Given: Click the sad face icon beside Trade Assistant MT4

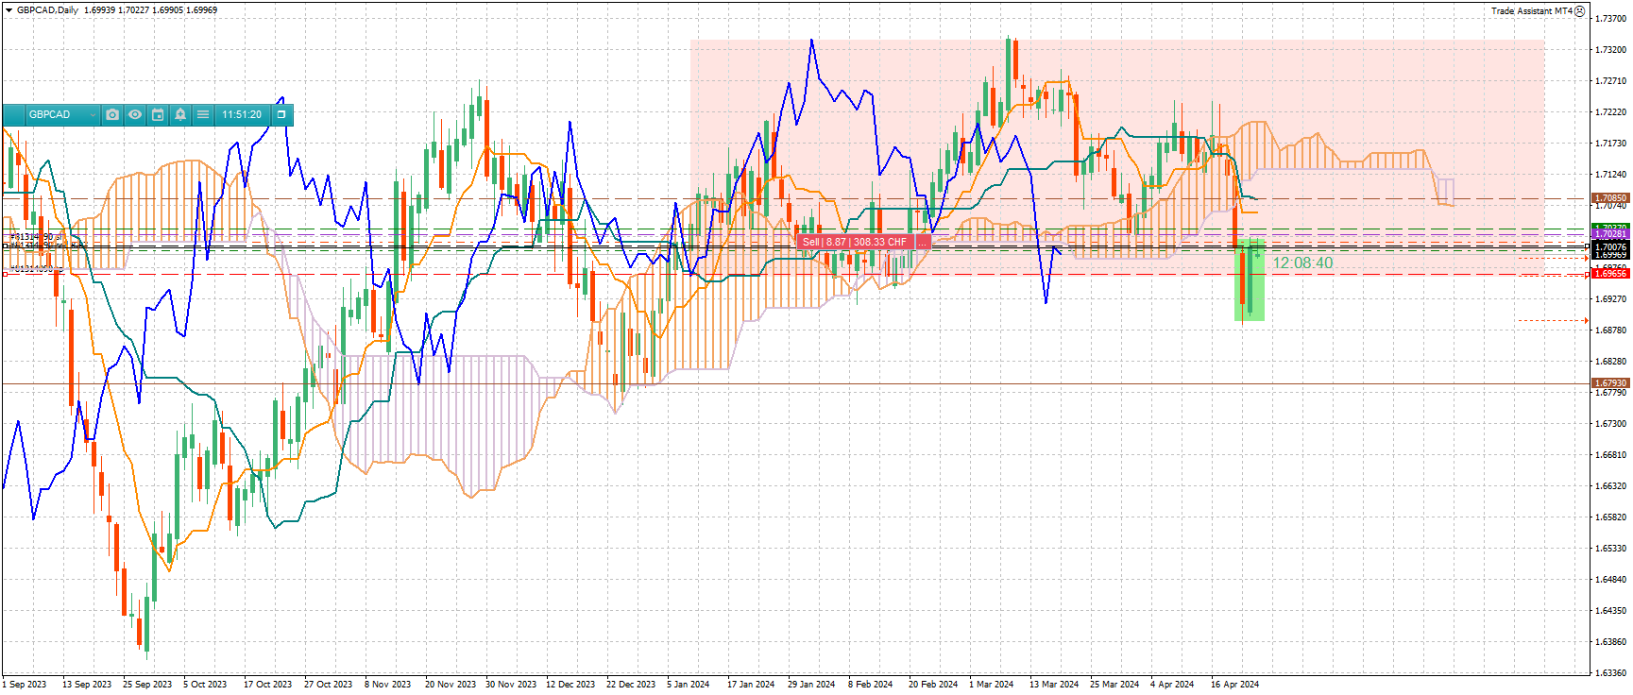Looking at the screenshot, I should pos(1579,11).
